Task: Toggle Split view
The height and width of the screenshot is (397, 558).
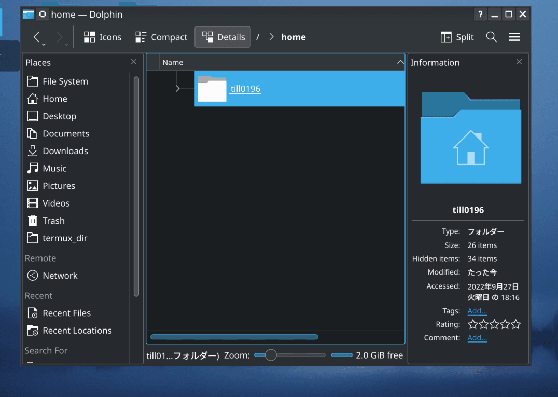Action: point(457,37)
